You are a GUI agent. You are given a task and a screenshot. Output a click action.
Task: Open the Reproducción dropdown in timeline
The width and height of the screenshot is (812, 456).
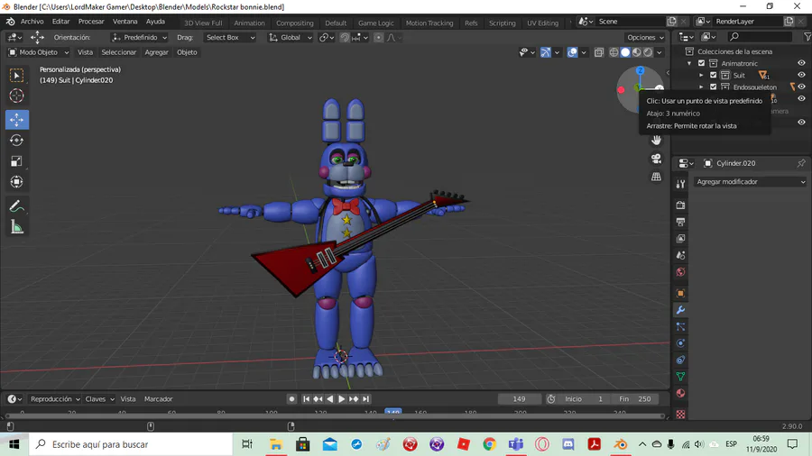tap(55, 399)
